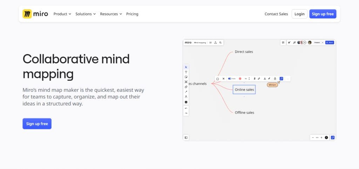Viewport: 359px width, 169px height.
Task: Open the three-dots more options in context toolbar
Action: 288,79
